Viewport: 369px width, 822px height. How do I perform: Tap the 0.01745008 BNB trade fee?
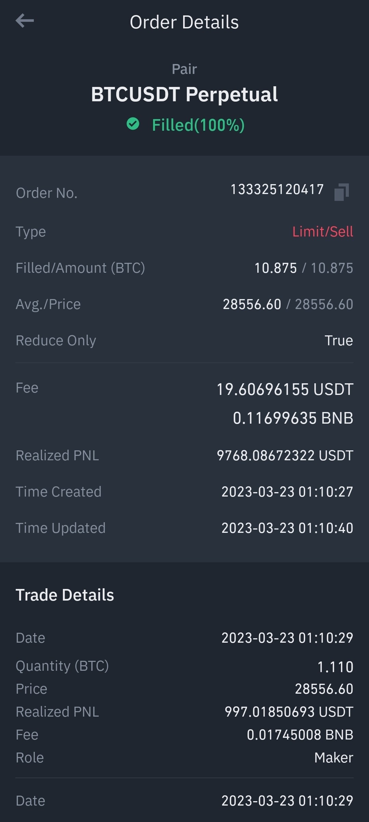click(300, 735)
